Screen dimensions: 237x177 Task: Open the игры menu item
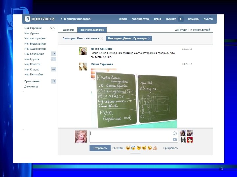pos(157,19)
